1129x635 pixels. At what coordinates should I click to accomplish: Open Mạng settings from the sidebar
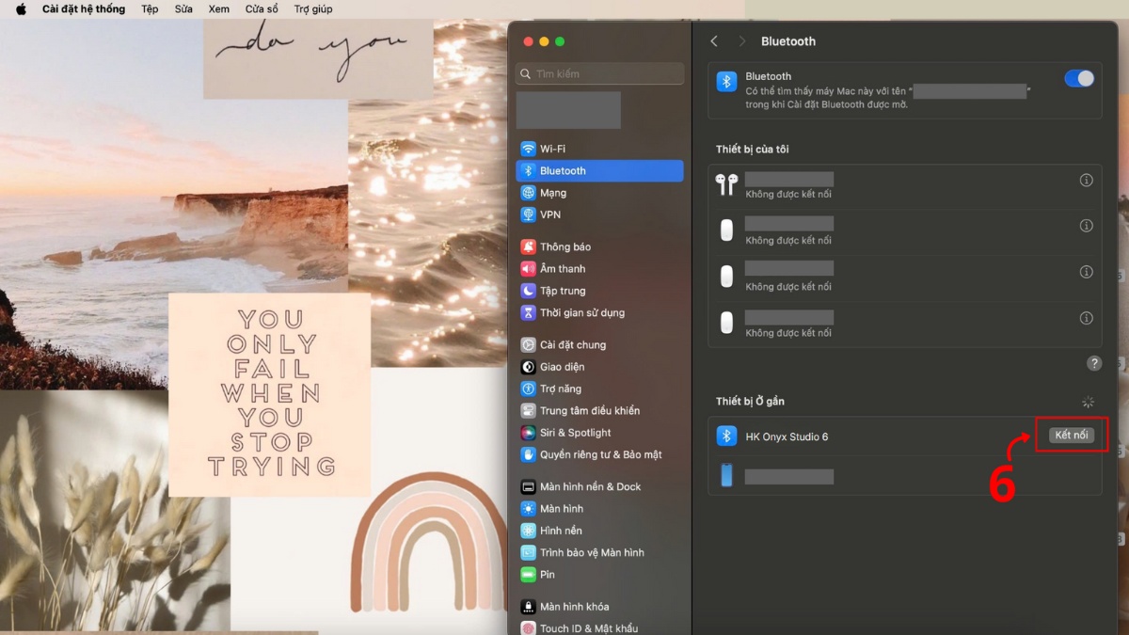pos(529,192)
